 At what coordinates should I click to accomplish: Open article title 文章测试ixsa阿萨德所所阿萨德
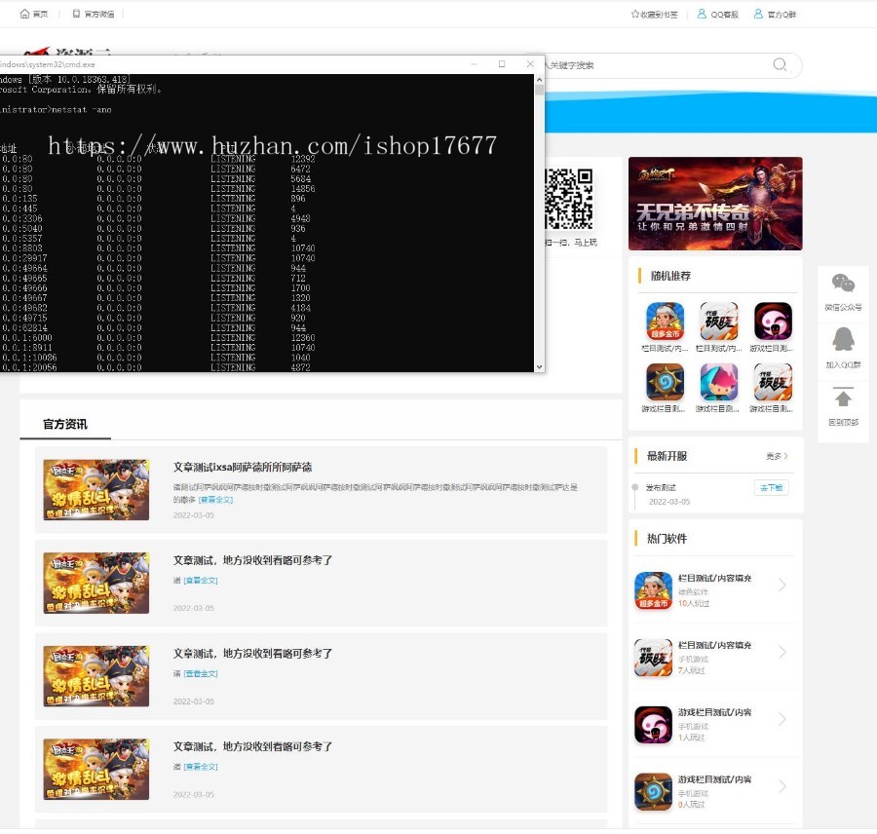(243, 467)
